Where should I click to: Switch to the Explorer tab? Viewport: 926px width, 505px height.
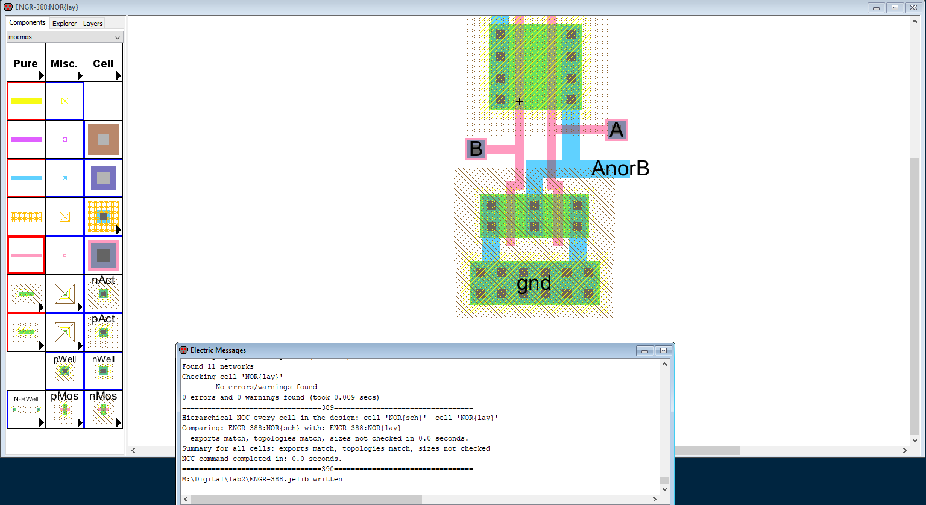click(x=65, y=24)
